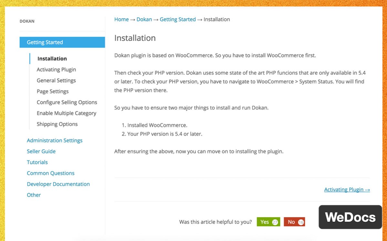Open Configure Selling Options in sidebar
Screen dimensions: 387x241
click(x=67, y=102)
